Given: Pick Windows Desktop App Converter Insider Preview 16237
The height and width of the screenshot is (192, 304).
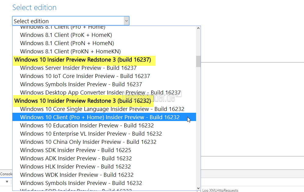Looking at the screenshot, I should coord(104,92).
